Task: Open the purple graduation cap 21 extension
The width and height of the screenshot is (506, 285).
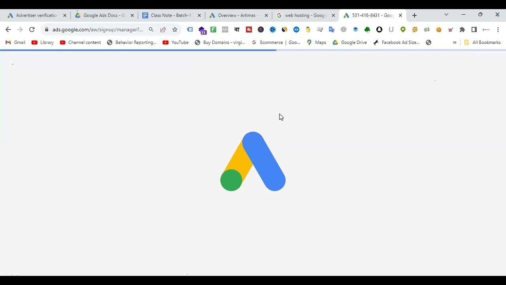Action: pyautogui.click(x=202, y=30)
